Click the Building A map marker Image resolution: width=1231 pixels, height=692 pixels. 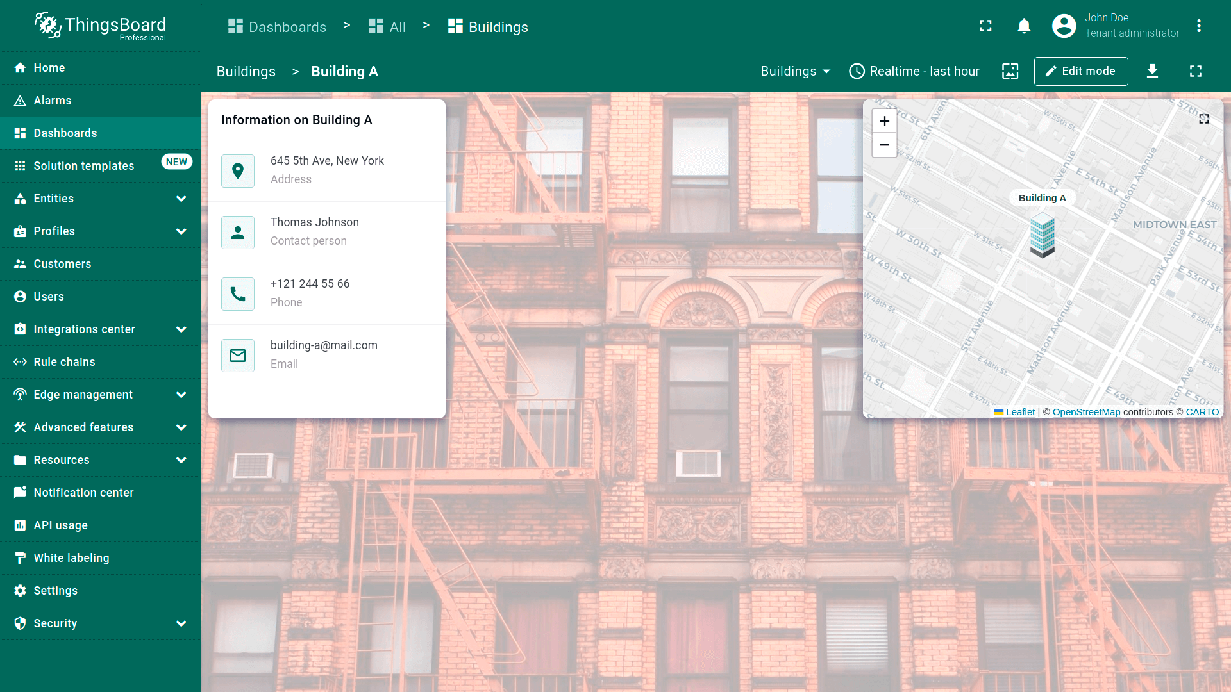click(1042, 236)
